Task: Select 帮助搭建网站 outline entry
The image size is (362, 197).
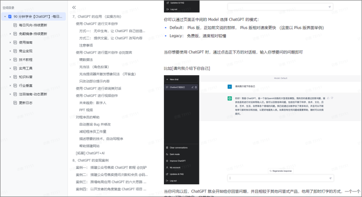Action: click(89, 146)
